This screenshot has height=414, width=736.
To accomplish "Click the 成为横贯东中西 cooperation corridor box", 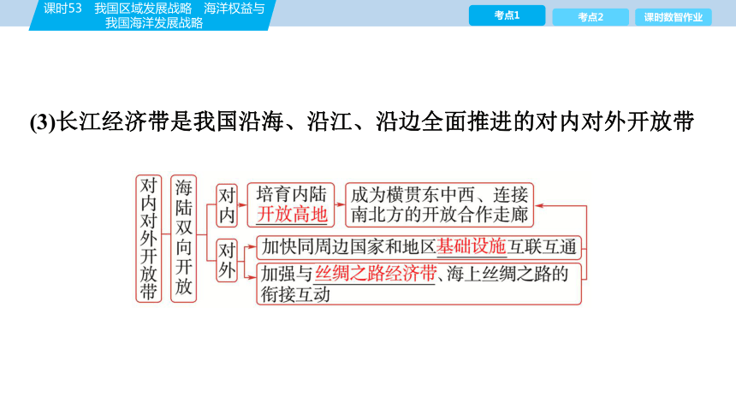I will [439, 205].
